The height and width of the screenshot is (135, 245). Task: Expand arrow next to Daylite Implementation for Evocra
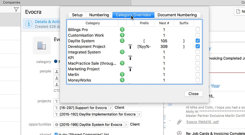point(139,114)
